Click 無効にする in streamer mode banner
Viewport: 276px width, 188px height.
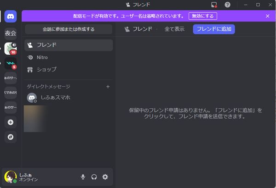pyautogui.click(x=202, y=16)
